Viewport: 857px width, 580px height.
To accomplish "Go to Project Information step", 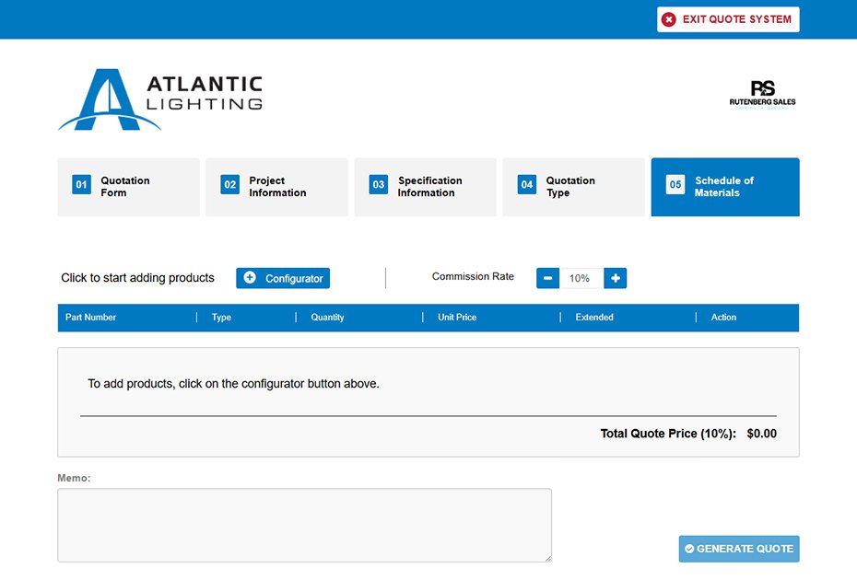I will (276, 187).
